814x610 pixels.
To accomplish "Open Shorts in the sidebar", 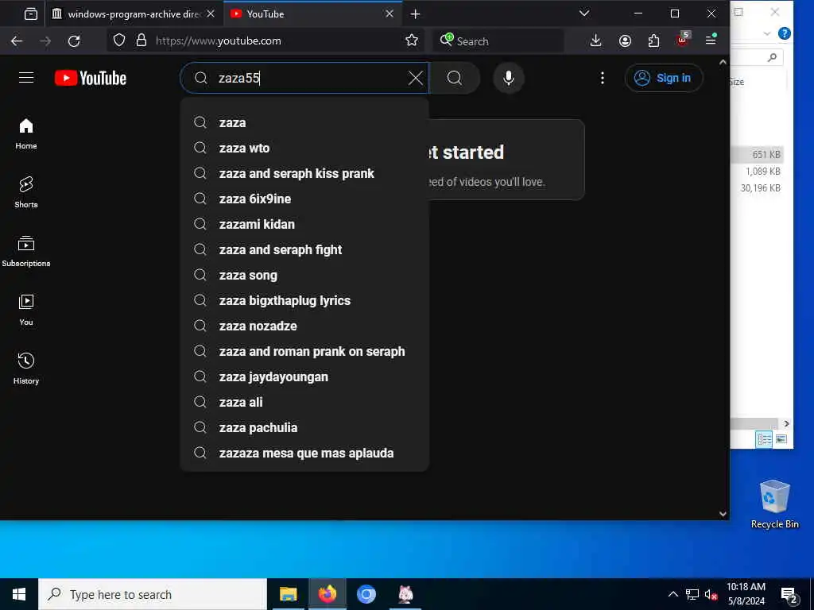I will 26,192.
